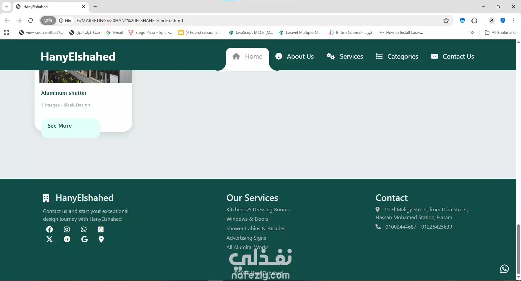Viewport: 521px width, 281px height.
Task: Open the apps grid icon in bookmarks bar
Action: (7, 33)
